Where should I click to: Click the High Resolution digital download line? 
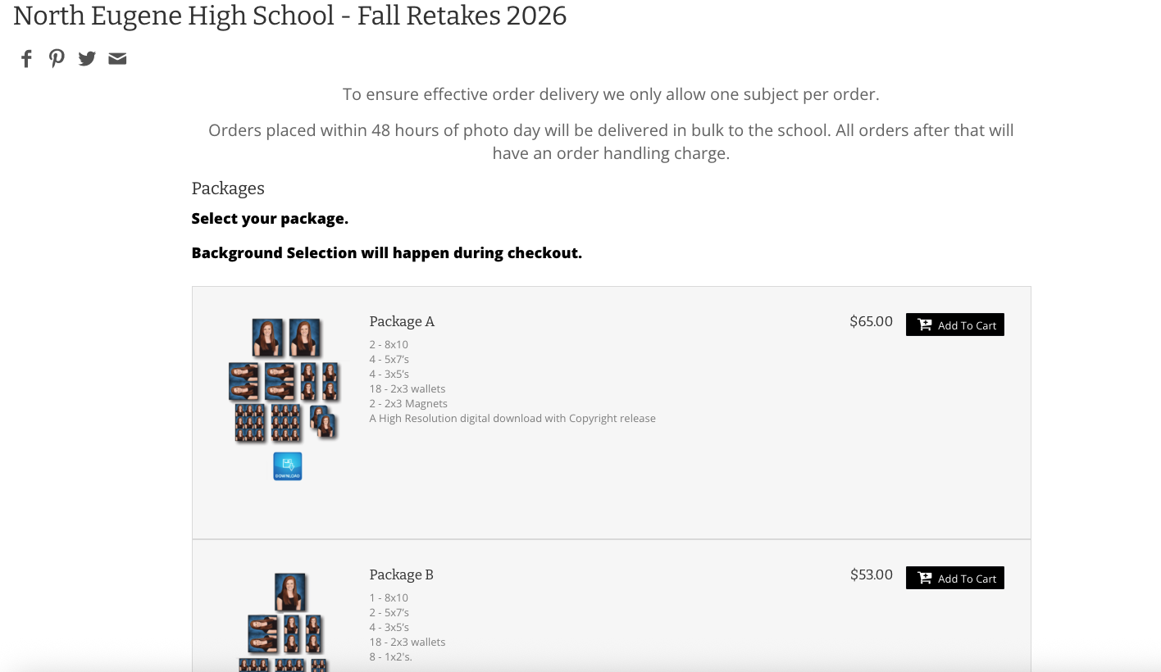512,418
